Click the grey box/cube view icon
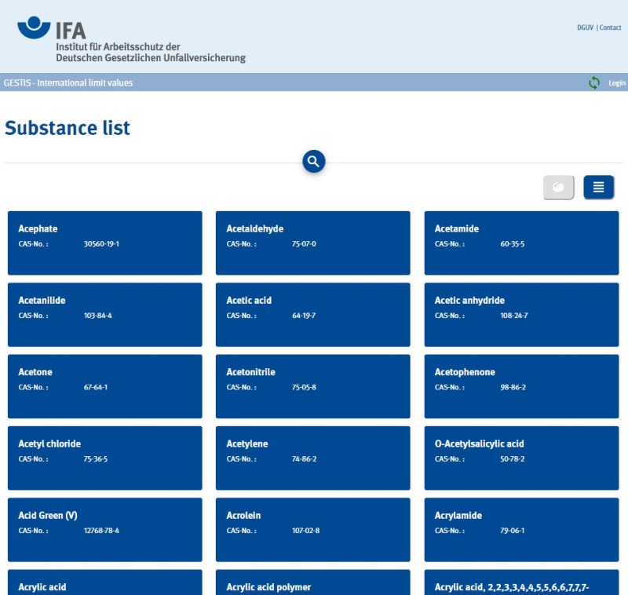628x595 pixels. tap(558, 188)
